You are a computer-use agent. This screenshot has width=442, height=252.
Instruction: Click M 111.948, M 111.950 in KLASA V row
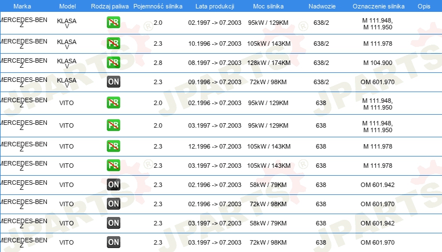(x=378, y=24)
